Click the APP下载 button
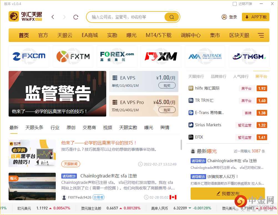The image size is (278, 215). pos(256,17)
